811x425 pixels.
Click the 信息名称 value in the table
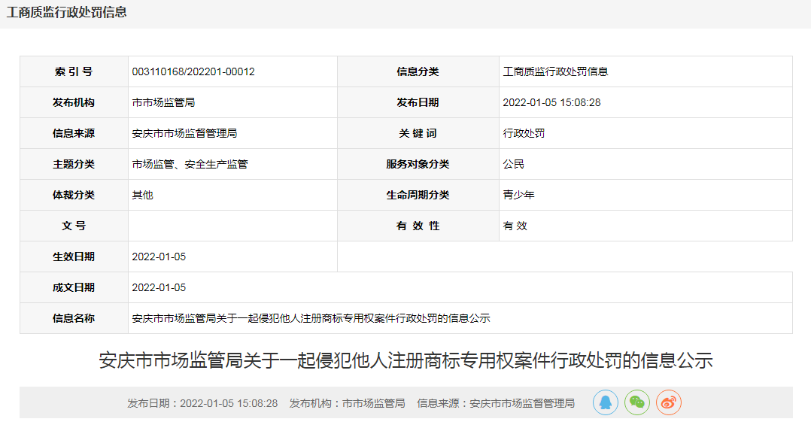[311, 318]
